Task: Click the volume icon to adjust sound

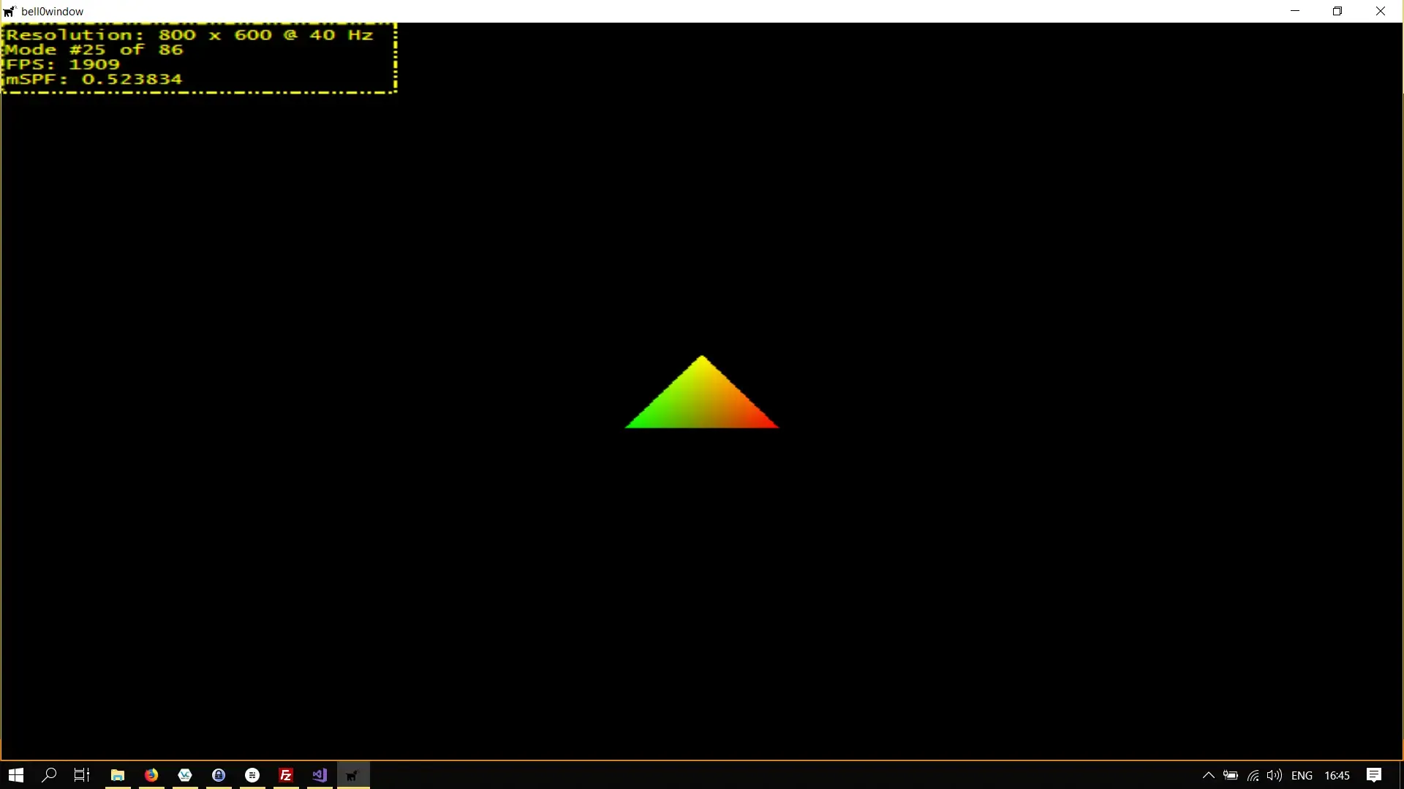Action: [1275, 776]
